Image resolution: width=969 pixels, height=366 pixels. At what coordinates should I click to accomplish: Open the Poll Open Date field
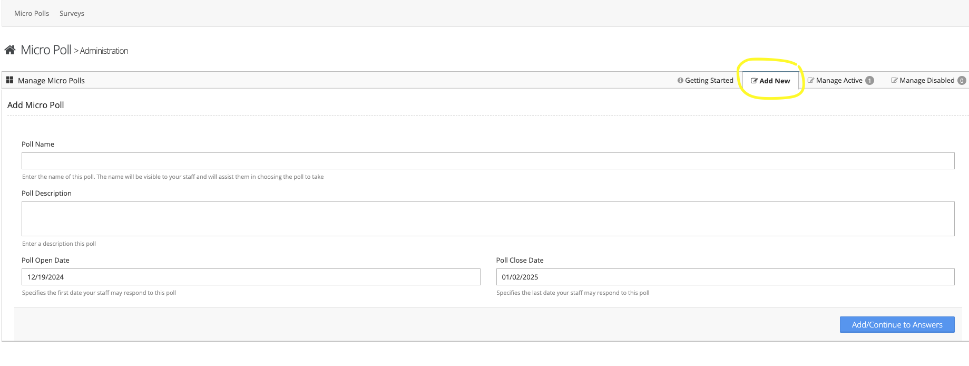pos(251,277)
